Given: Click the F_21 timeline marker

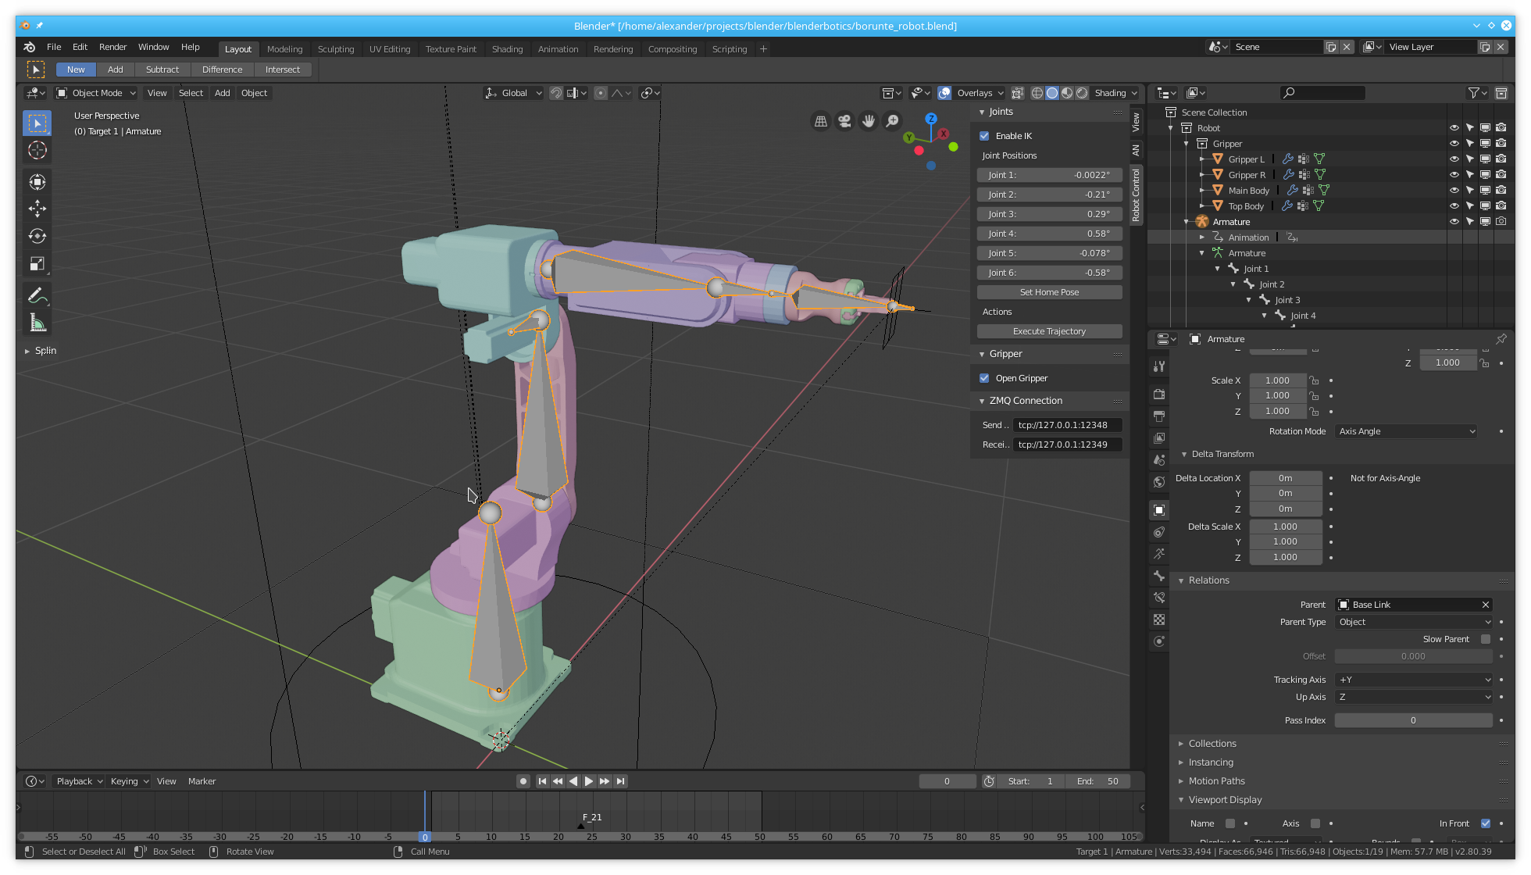Looking at the screenshot, I should [581, 826].
